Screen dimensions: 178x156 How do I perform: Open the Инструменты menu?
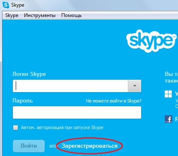(40, 15)
